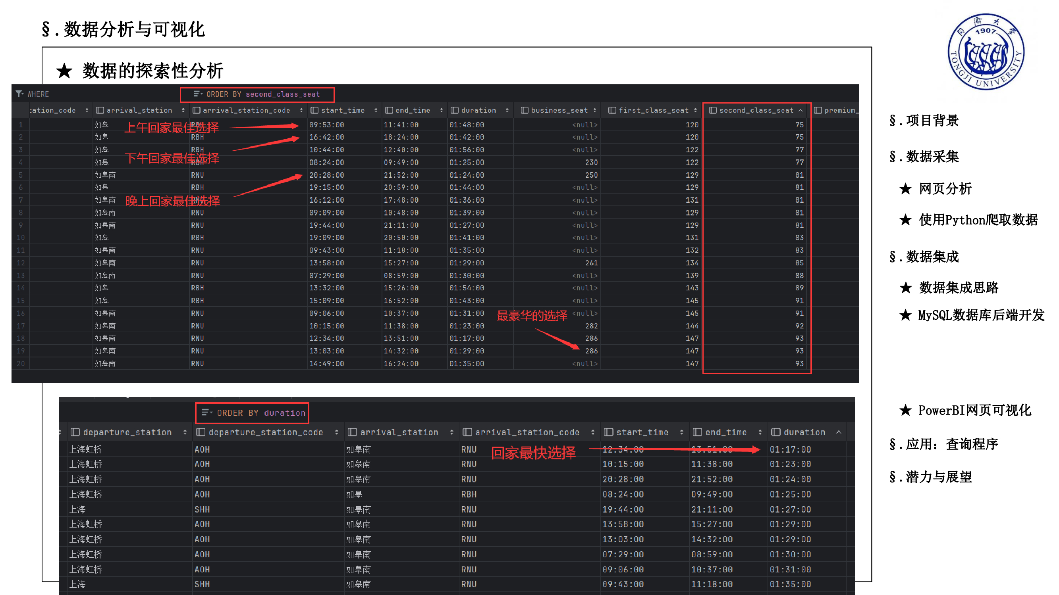Select the PowerBI网页可视化 outline item
Image resolution: width=1059 pixels, height=595 pixels.
coord(974,410)
